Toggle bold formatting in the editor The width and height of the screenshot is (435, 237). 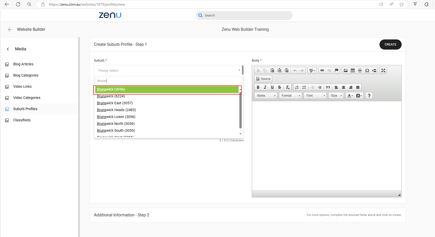click(x=258, y=87)
